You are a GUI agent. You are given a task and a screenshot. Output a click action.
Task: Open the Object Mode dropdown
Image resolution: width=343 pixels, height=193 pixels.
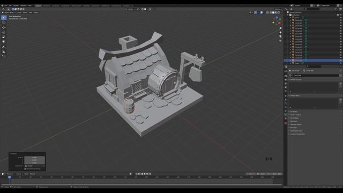click(x=9, y=12)
